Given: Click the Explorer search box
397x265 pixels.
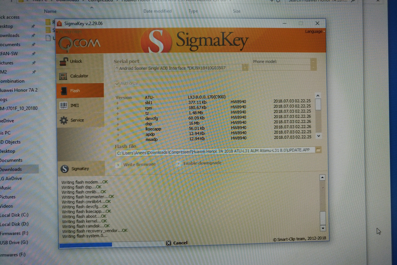Looking at the screenshot, I should pyautogui.click(x=321, y=1).
